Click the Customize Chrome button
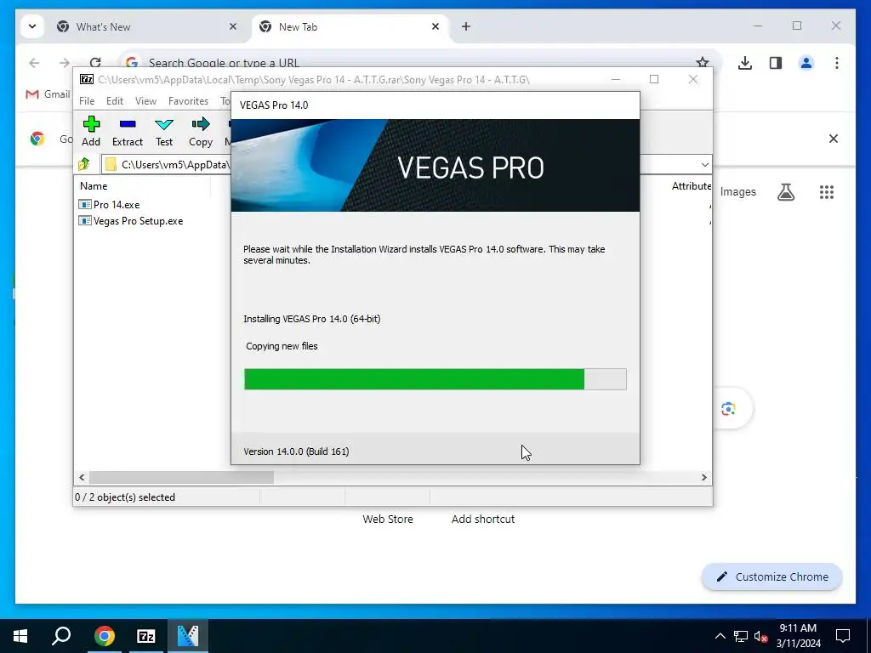 (x=772, y=577)
